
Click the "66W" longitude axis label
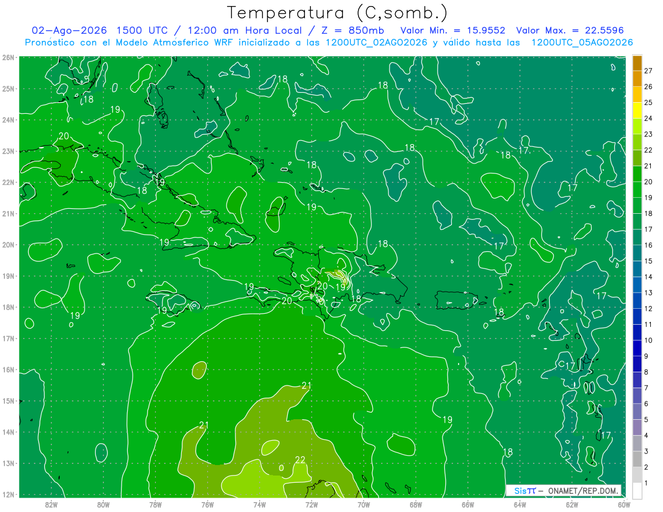pyautogui.click(x=468, y=504)
